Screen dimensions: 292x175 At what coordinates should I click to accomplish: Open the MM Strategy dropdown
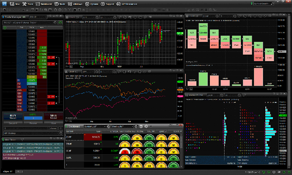(x=31, y=133)
